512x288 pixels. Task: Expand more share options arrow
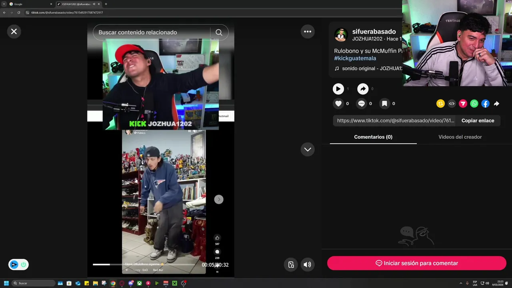point(496,104)
